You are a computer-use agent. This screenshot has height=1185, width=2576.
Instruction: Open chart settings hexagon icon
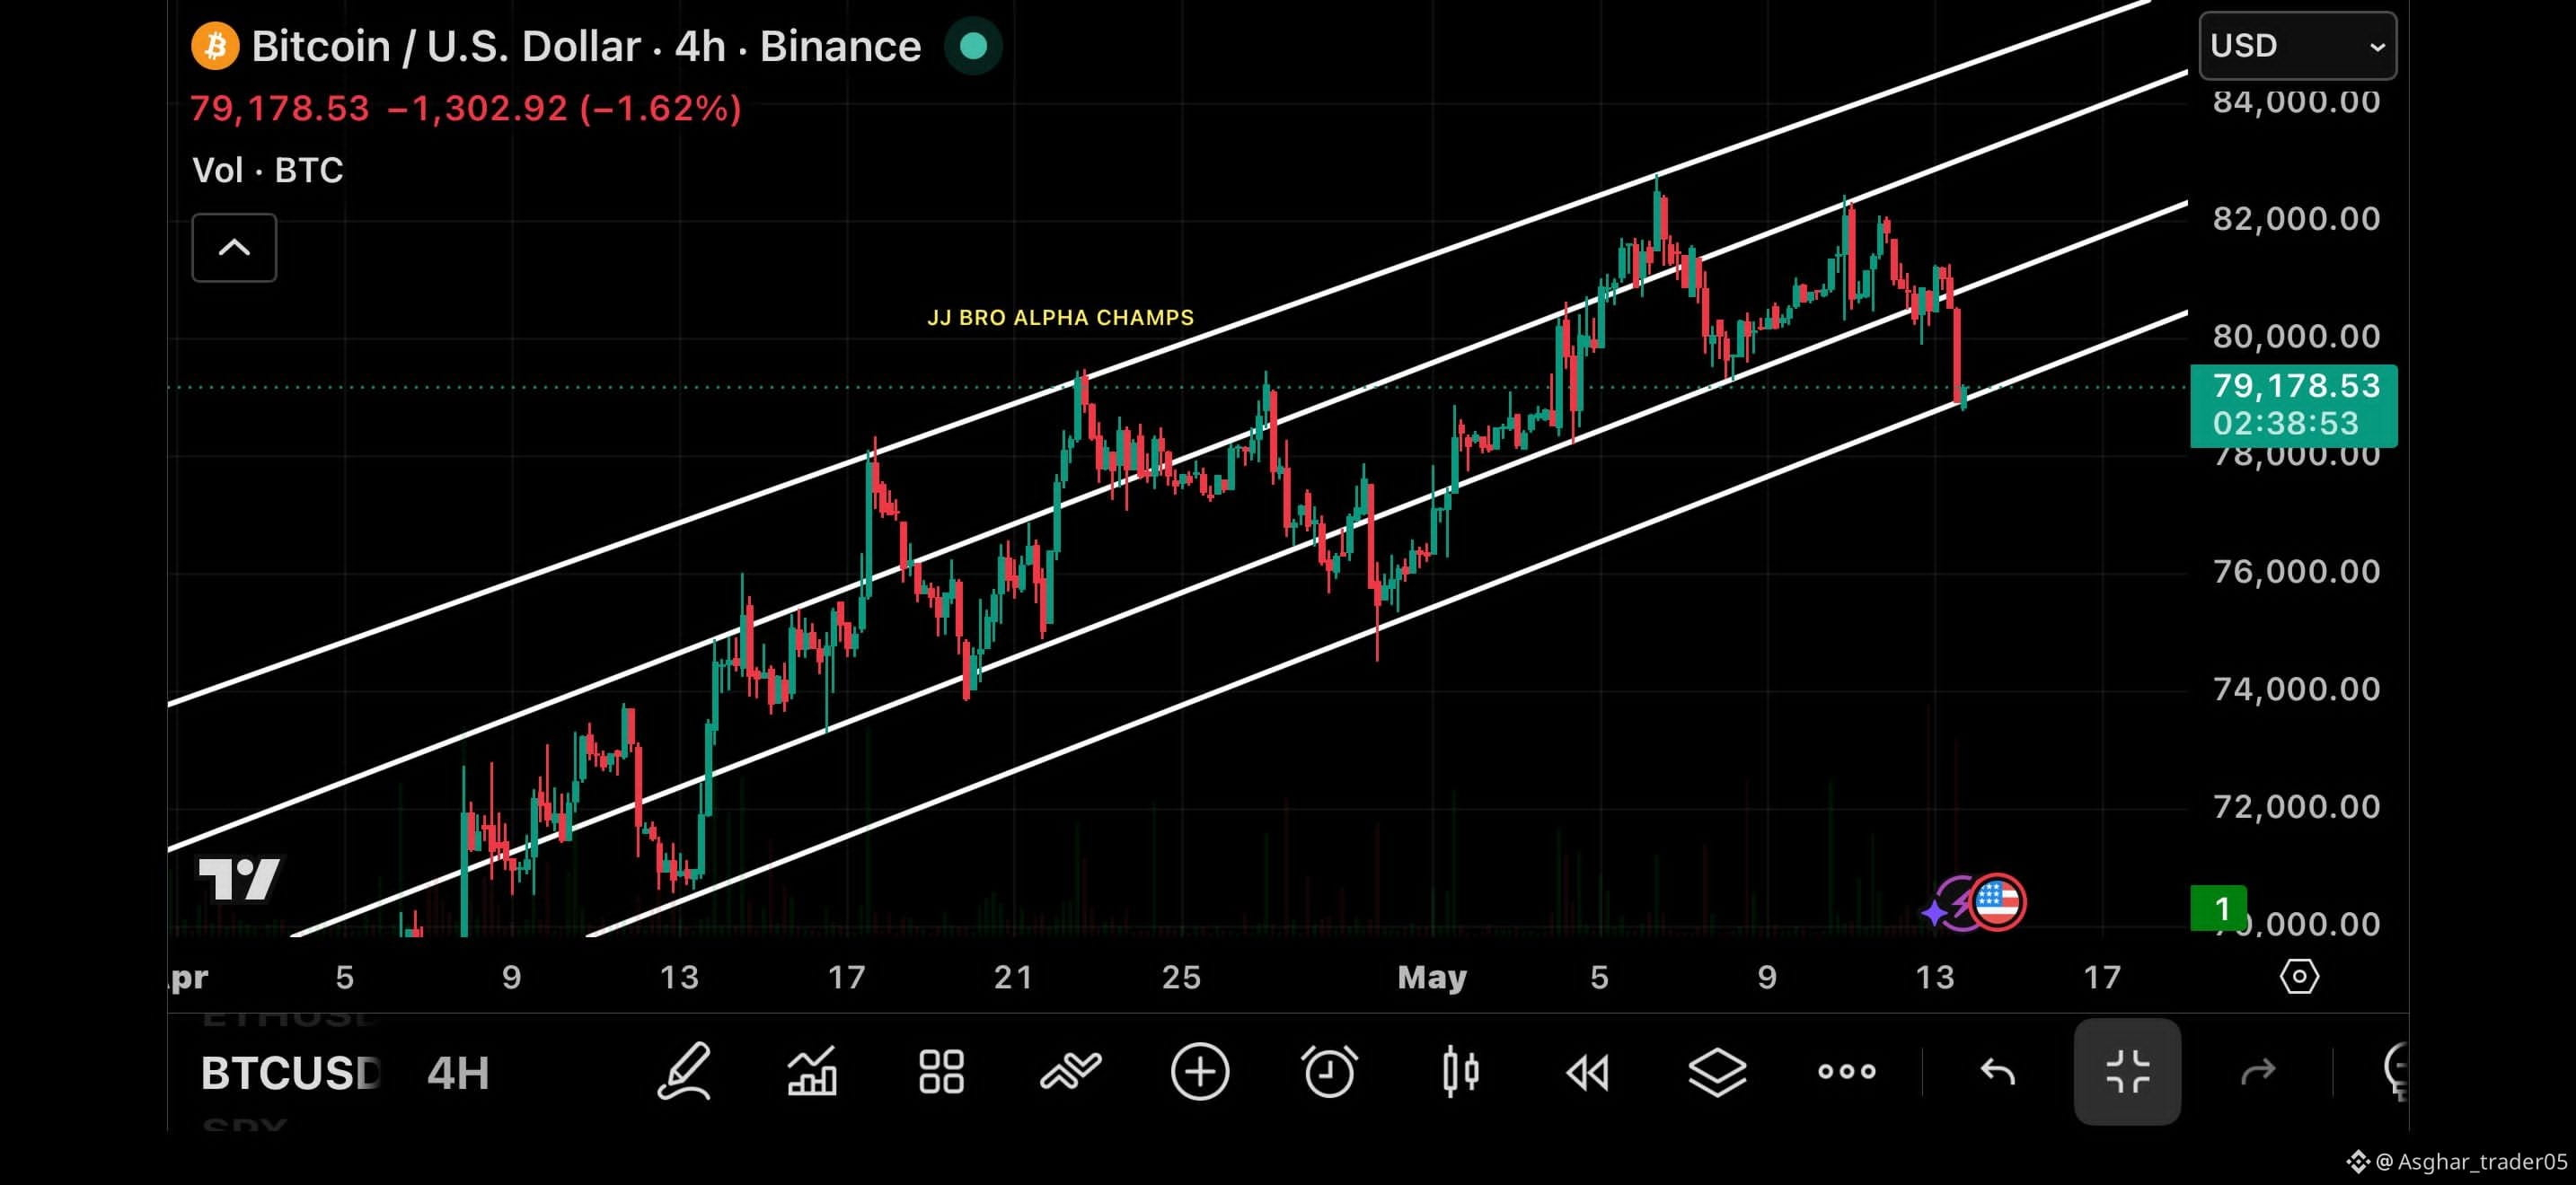coord(2299,976)
